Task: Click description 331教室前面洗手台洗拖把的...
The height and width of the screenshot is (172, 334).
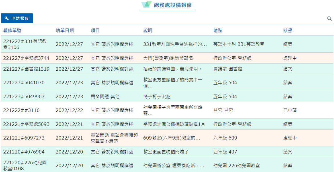Action: 175,44
